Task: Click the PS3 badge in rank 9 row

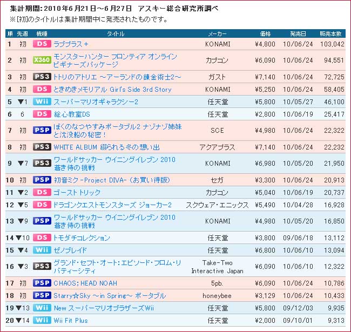Action: click(42, 163)
